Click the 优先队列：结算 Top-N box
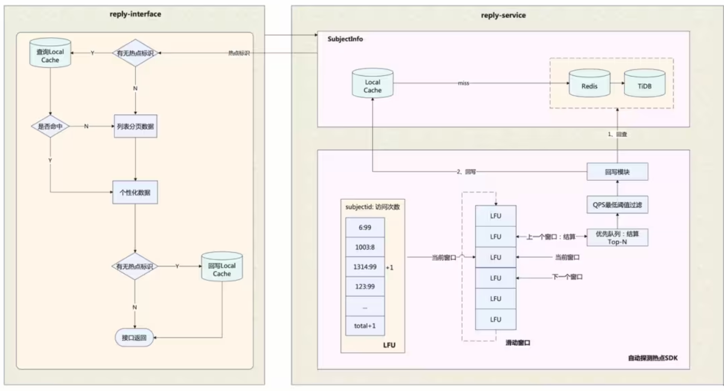 coord(617,237)
